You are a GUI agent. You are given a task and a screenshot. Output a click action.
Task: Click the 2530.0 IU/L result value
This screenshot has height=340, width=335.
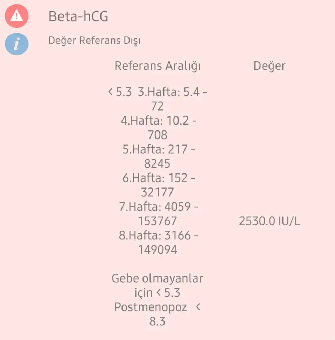[270, 221]
